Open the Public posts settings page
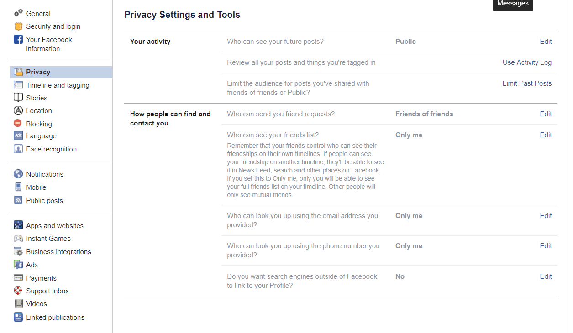 click(x=44, y=201)
